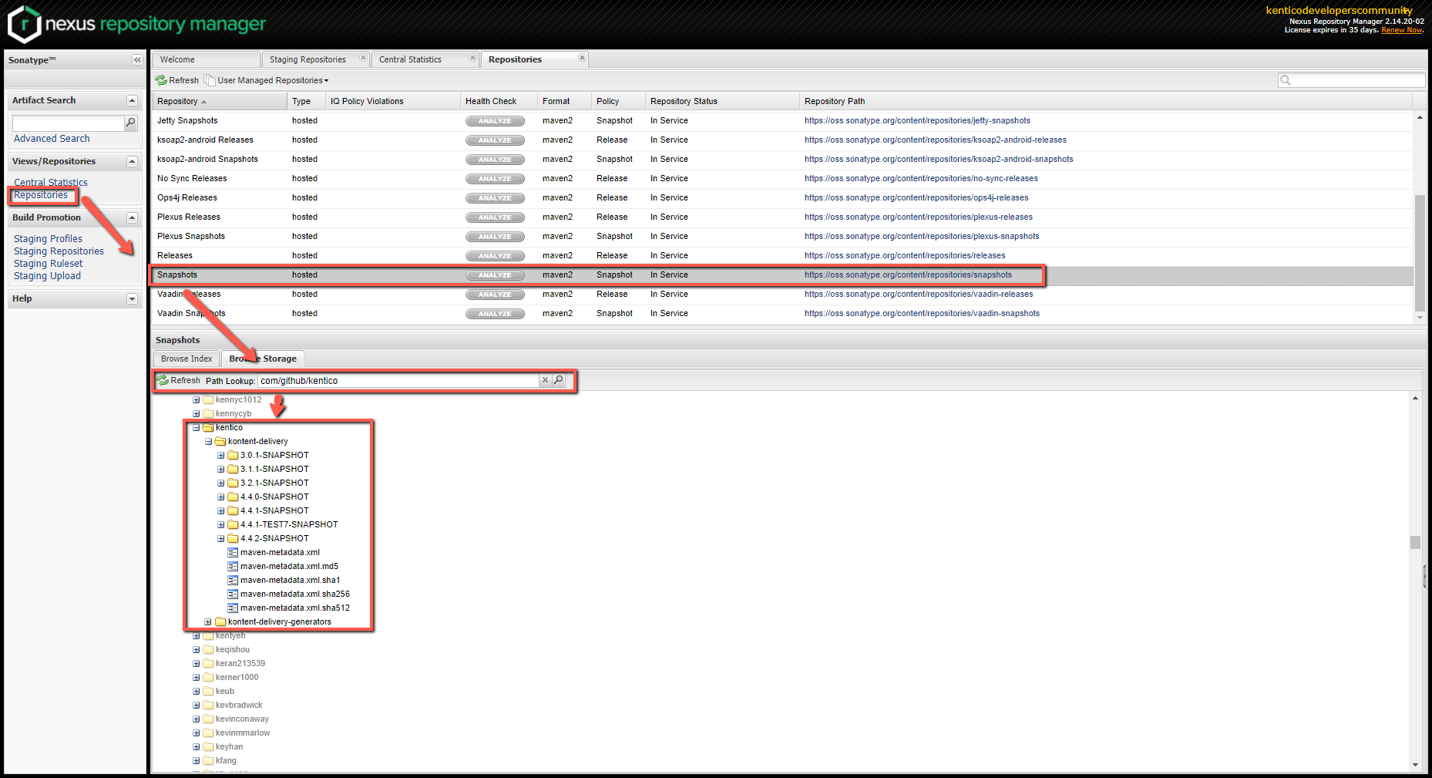Image resolution: width=1432 pixels, height=778 pixels.
Task: Expand the 4.4.0-SNAPSHOT folder
Action: pos(220,497)
